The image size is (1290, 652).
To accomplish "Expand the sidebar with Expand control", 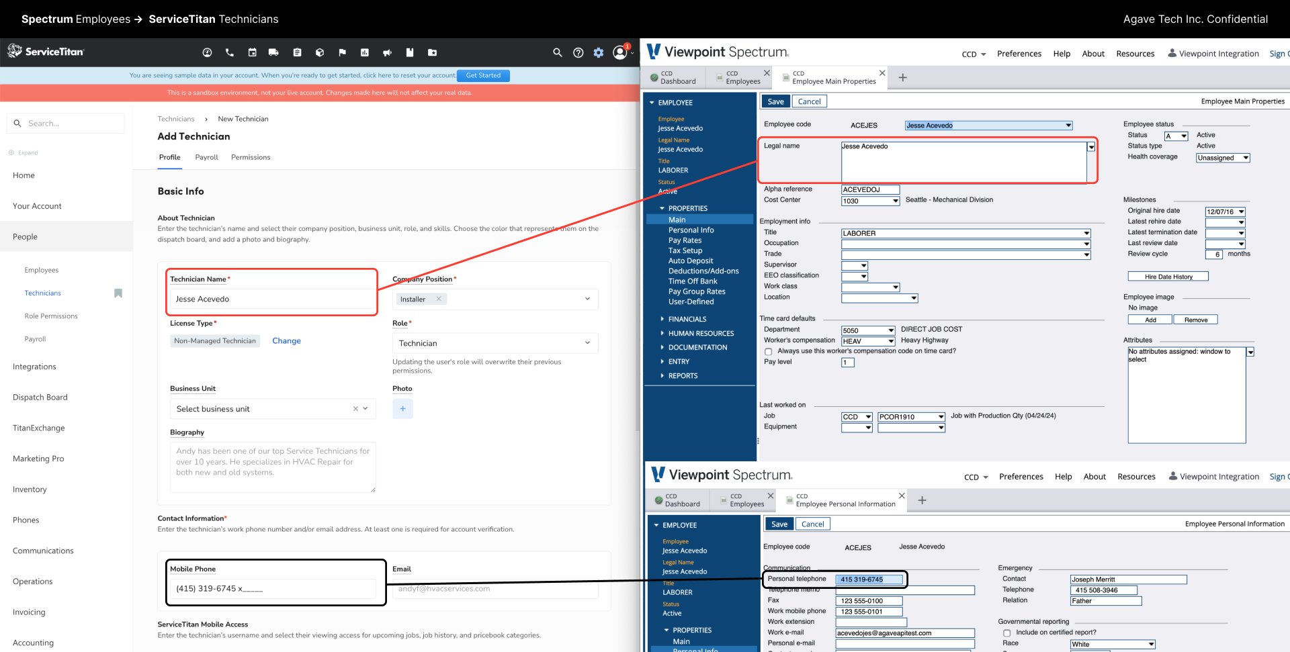I will [24, 152].
